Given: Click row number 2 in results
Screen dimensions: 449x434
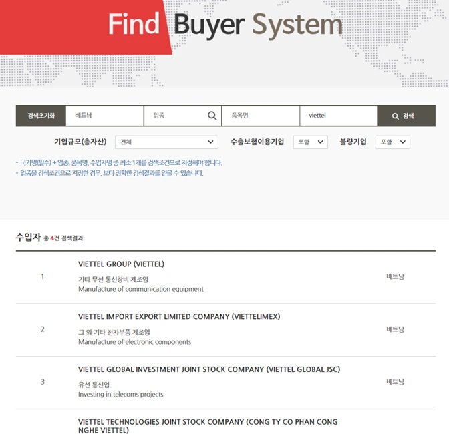Looking at the screenshot, I should 42,329.
